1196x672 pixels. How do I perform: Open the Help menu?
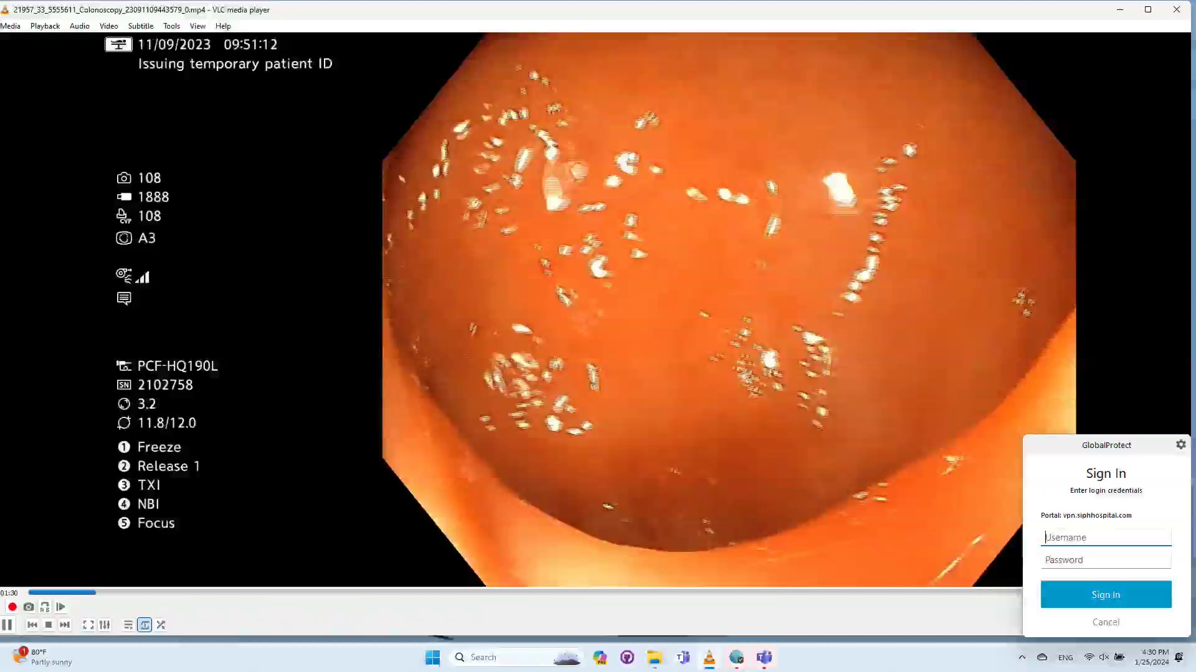coord(223,26)
